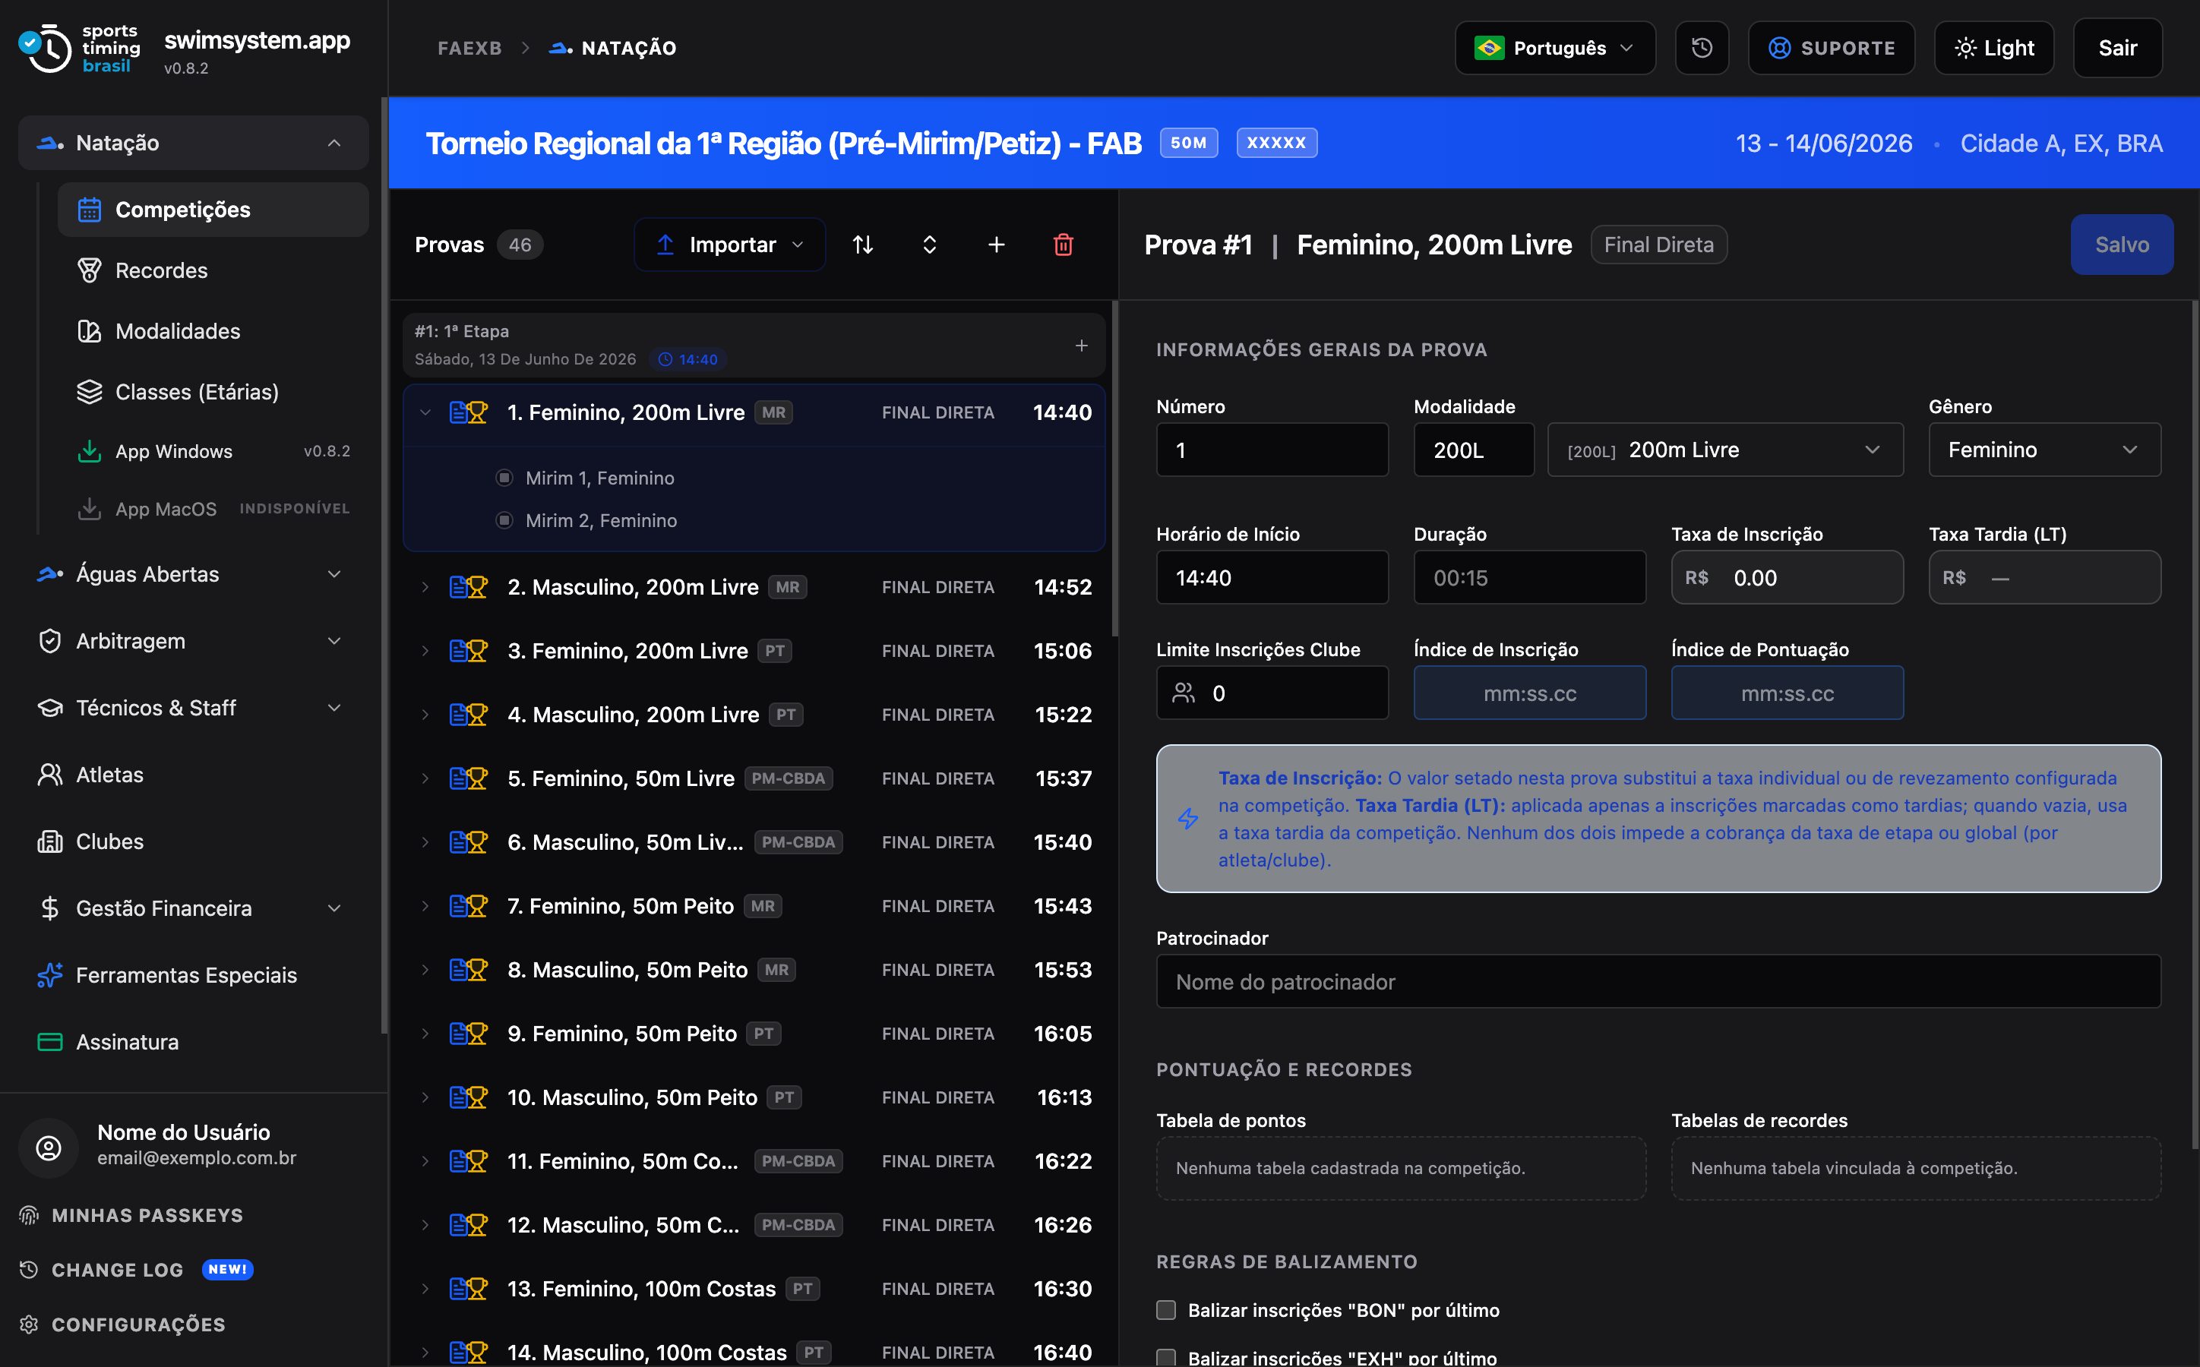Collapse prova 1. Feminino, 200m Livre
Image resolution: width=2200 pixels, height=1367 pixels.
tap(425, 412)
